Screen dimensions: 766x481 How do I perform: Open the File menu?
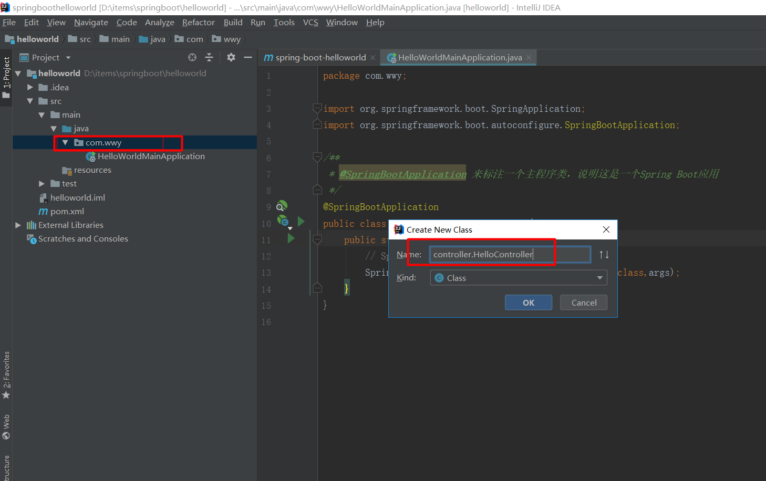[x=9, y=22]
